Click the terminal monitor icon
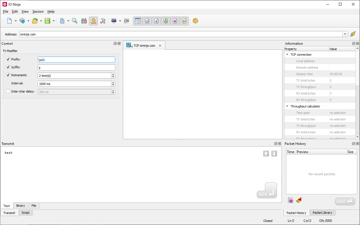The height and width of the screenshot is (225, 360). click(x=114, y=21)
